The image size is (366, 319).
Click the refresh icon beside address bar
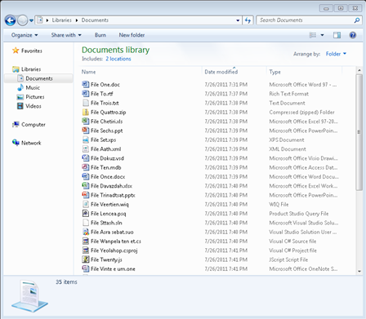tap(248, 20)
